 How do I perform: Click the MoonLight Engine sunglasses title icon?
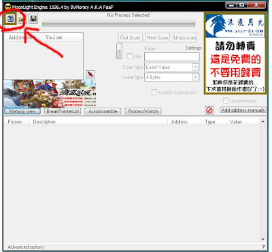coord(7,7)
